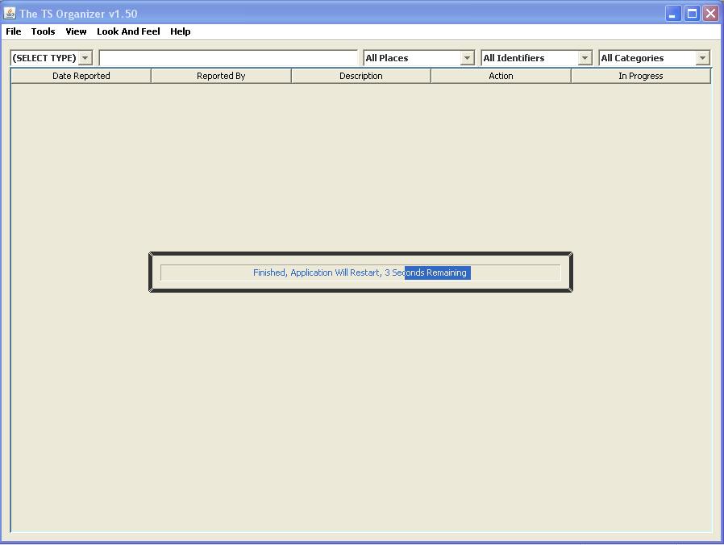Viewport: 724px width, 545px height.
Task: Open the Help menu
Action: click(x=180, y=31)
